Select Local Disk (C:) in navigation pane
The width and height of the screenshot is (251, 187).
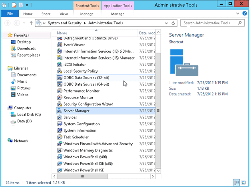click(x=29, y=114)
